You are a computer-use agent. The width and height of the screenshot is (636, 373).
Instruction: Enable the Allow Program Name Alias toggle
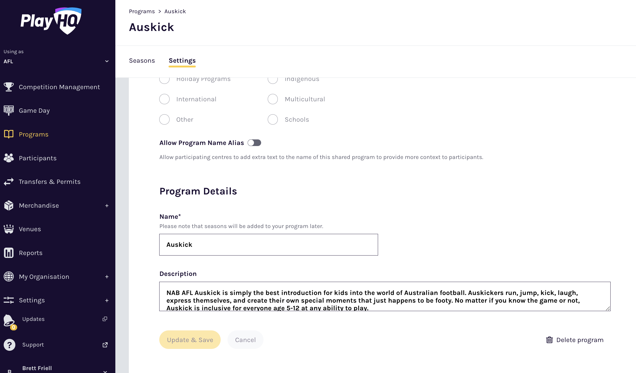click(x=254, y=143)
